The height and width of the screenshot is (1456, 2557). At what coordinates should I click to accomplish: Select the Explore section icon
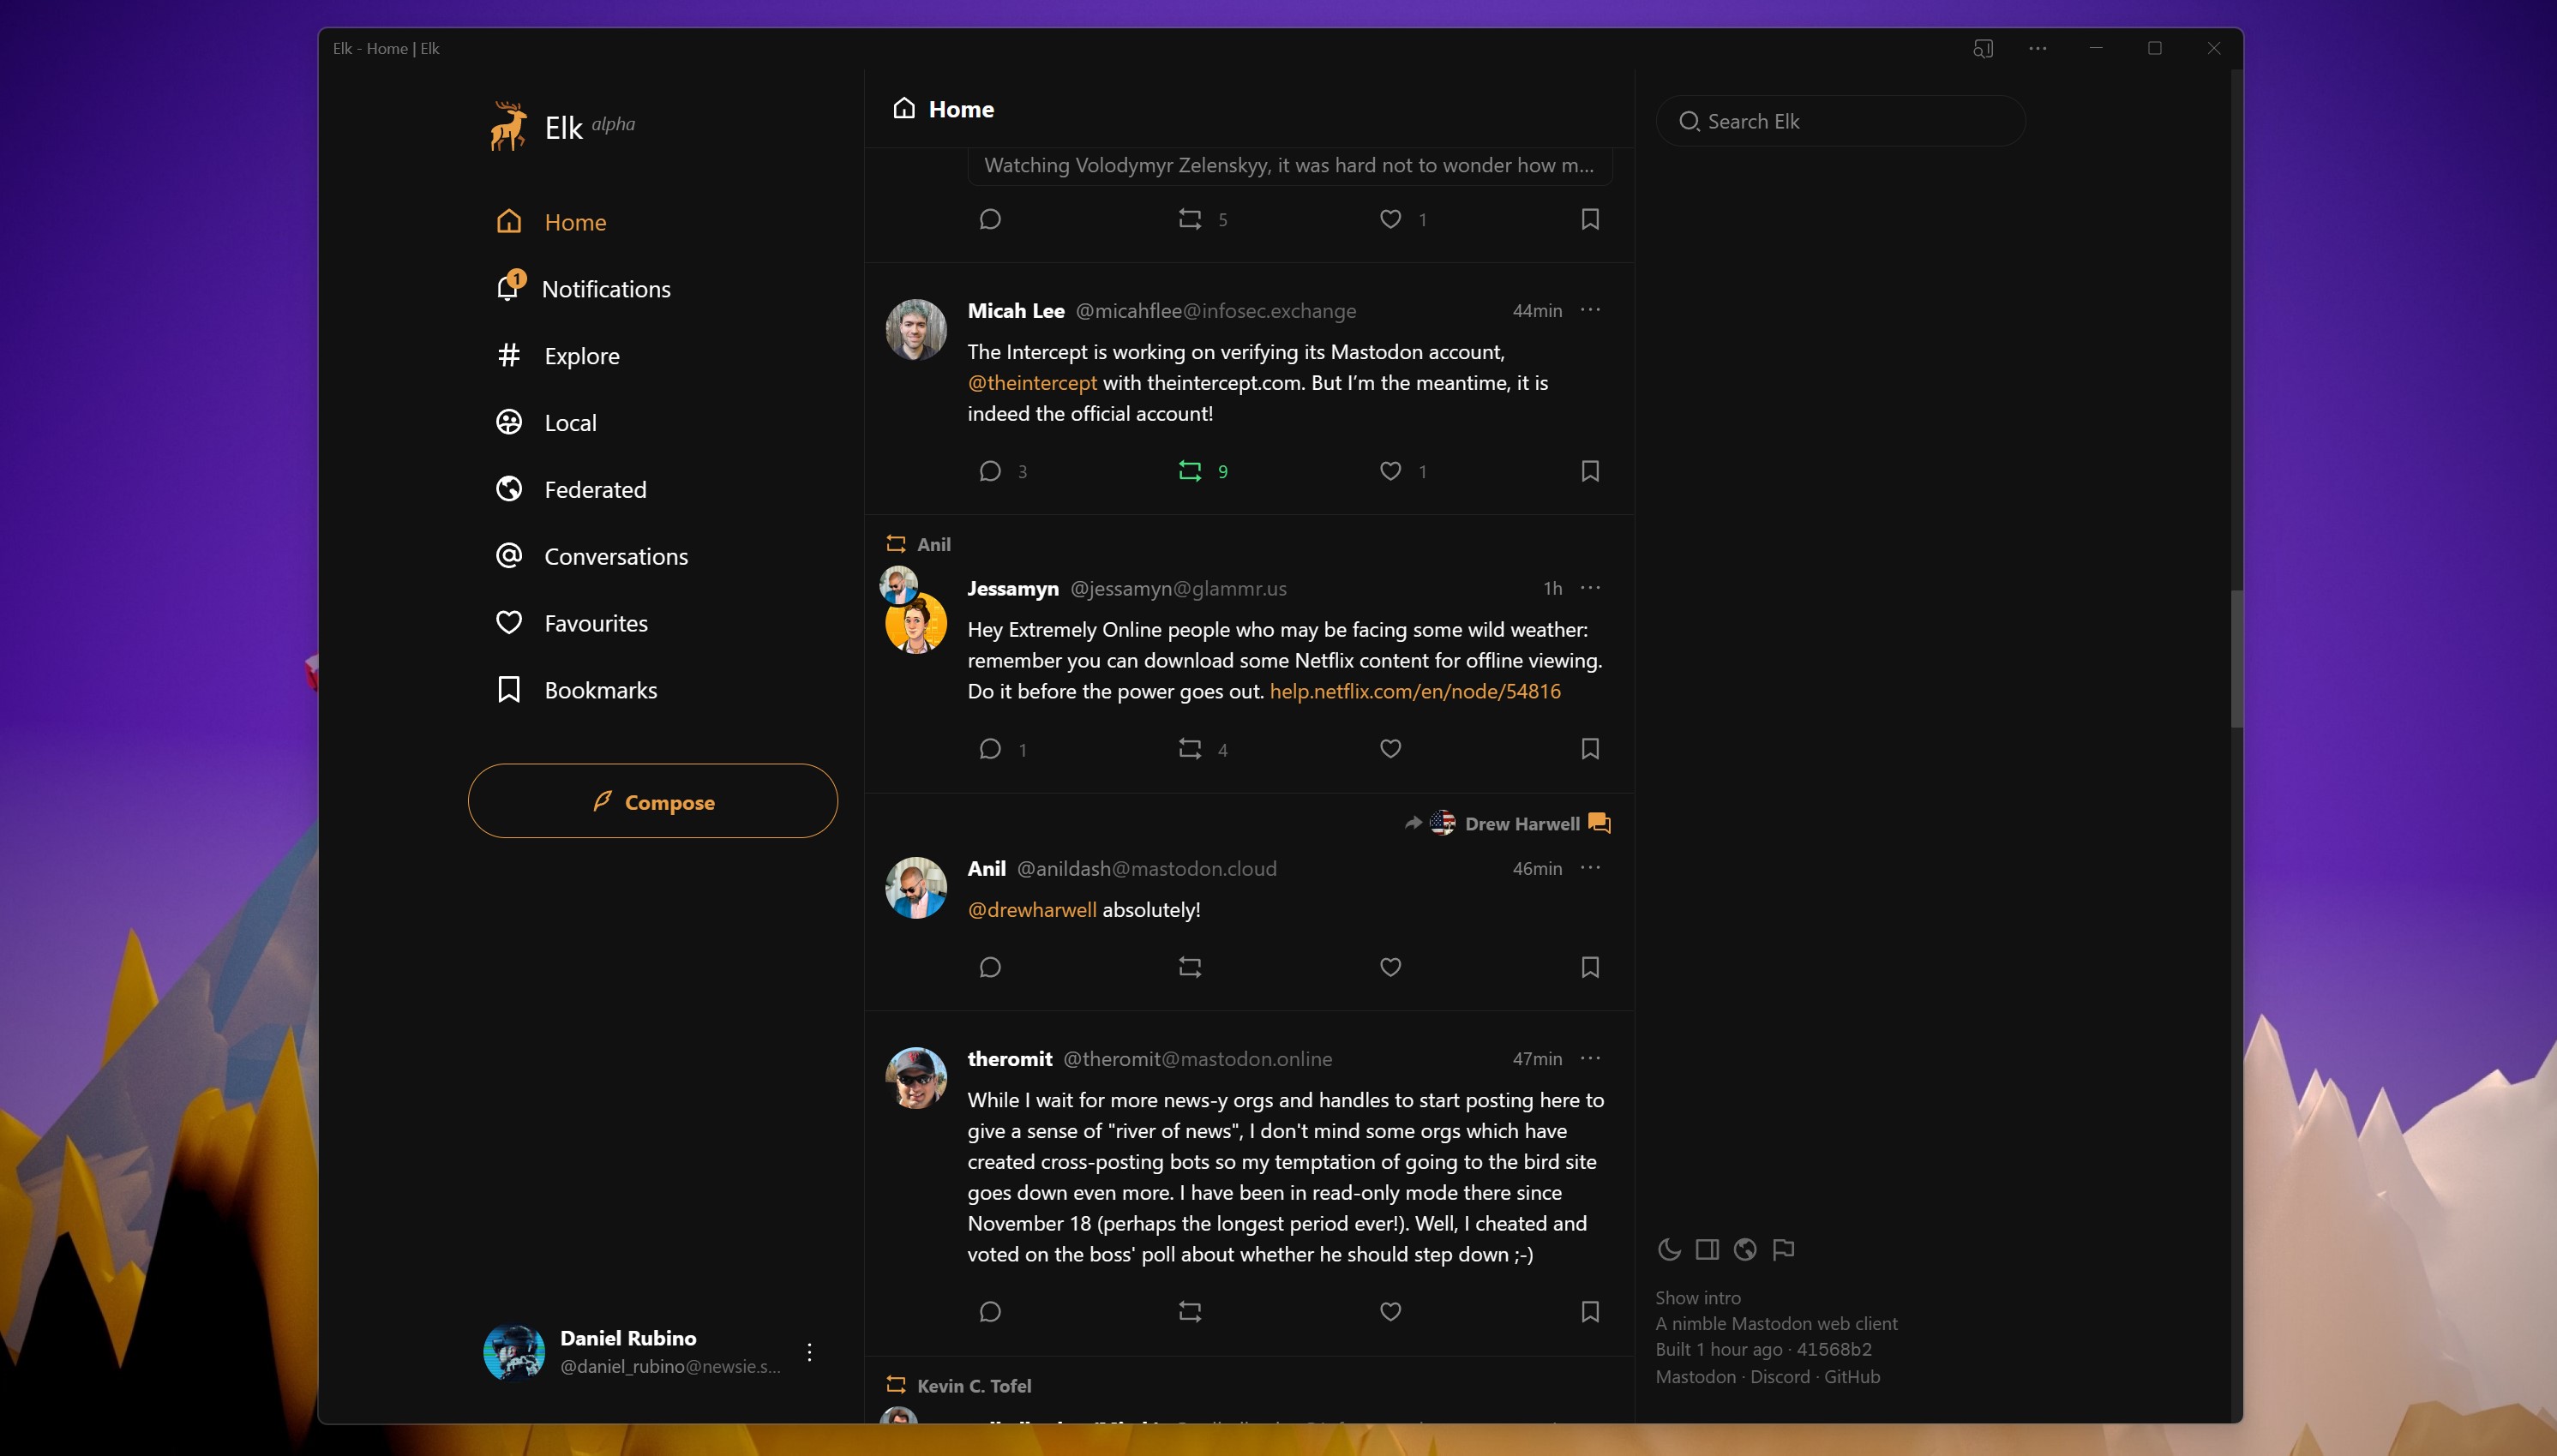tap(509, 355)
